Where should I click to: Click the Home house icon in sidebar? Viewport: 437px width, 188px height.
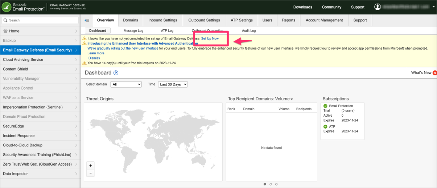(5, 31)
